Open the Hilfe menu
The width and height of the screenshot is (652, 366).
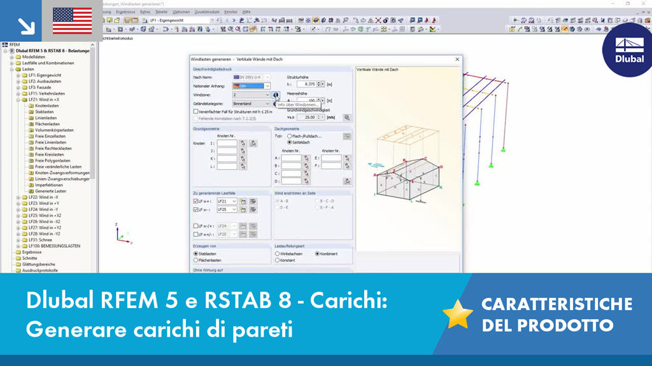pos(246,12)
